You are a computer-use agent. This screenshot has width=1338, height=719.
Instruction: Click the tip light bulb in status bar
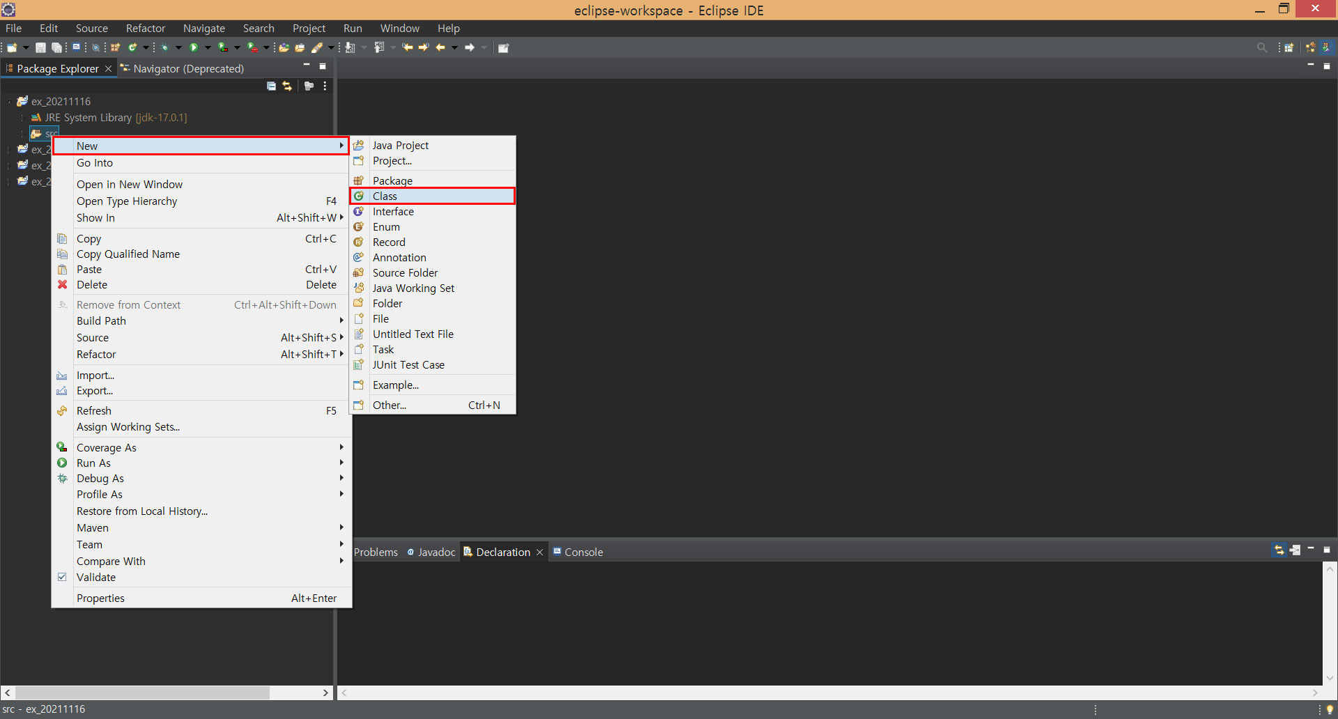pyautogui.click(x=1330, y=709)
